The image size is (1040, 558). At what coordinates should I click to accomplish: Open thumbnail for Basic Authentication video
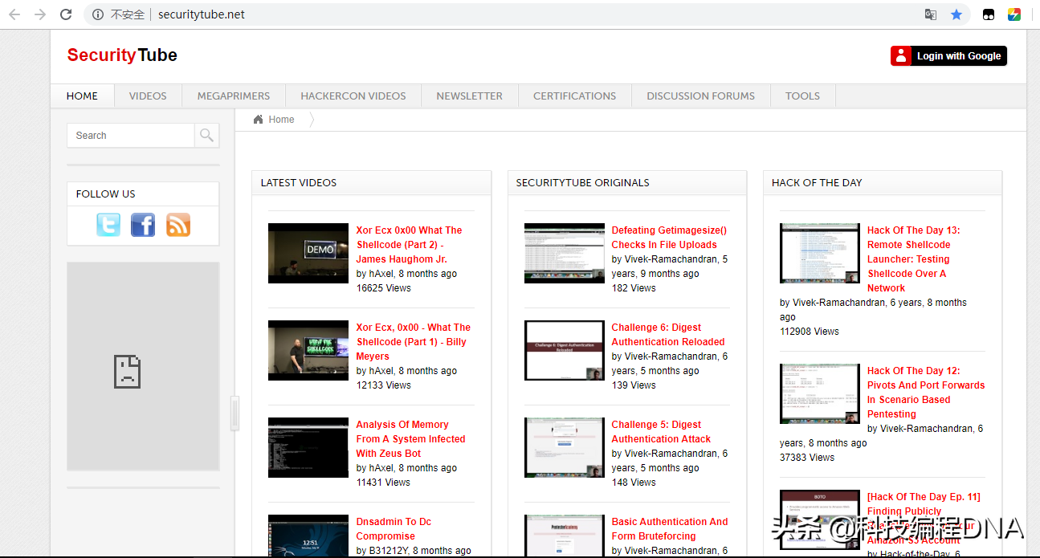coord(565,535)
